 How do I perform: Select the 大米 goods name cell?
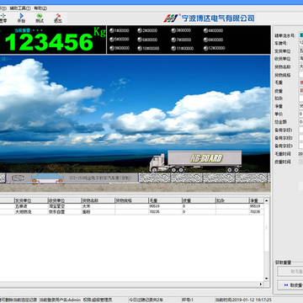click(98, 206)
